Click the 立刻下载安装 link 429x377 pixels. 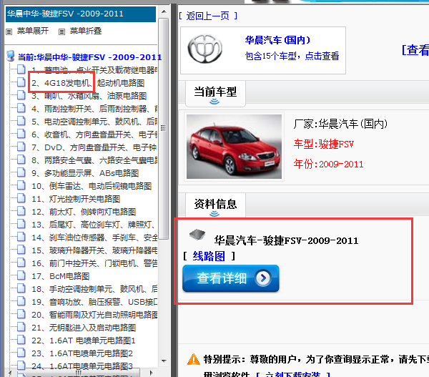coord(293,375)
